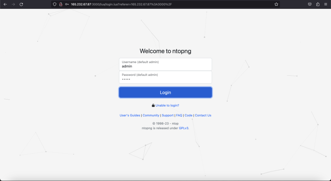Viewport: 331px width, 181px height.
Task: Open the browser hamburger menu
Action: pos(326,4)
